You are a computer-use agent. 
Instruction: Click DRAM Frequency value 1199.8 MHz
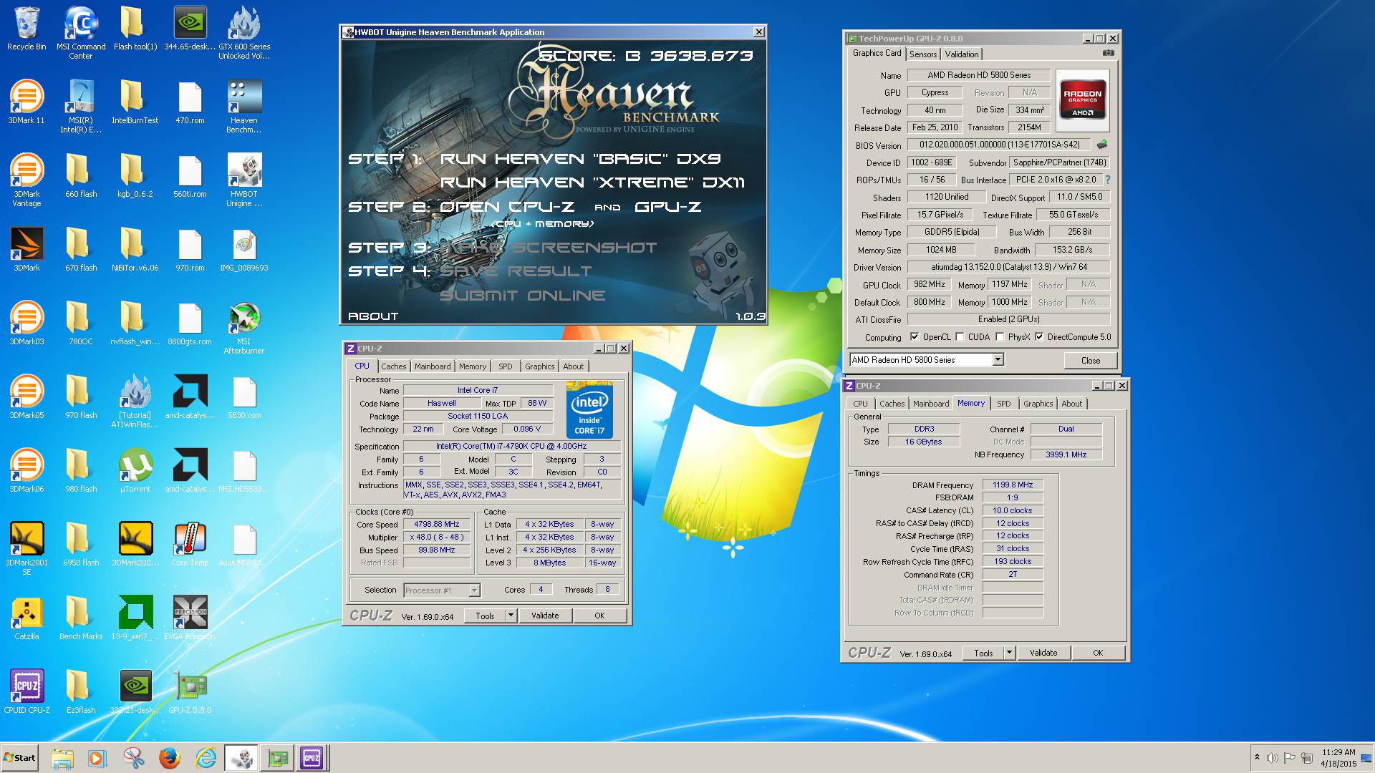(x=1013, y=485)
